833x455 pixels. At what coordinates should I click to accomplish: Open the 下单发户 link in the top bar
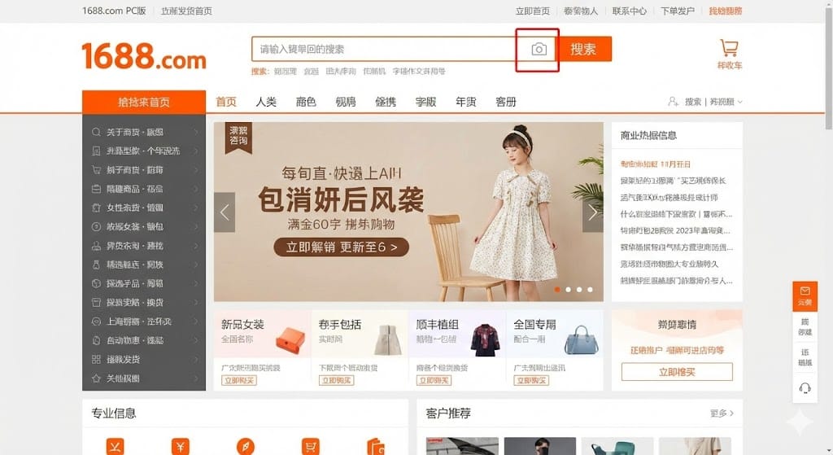click(x=678, y=11)
